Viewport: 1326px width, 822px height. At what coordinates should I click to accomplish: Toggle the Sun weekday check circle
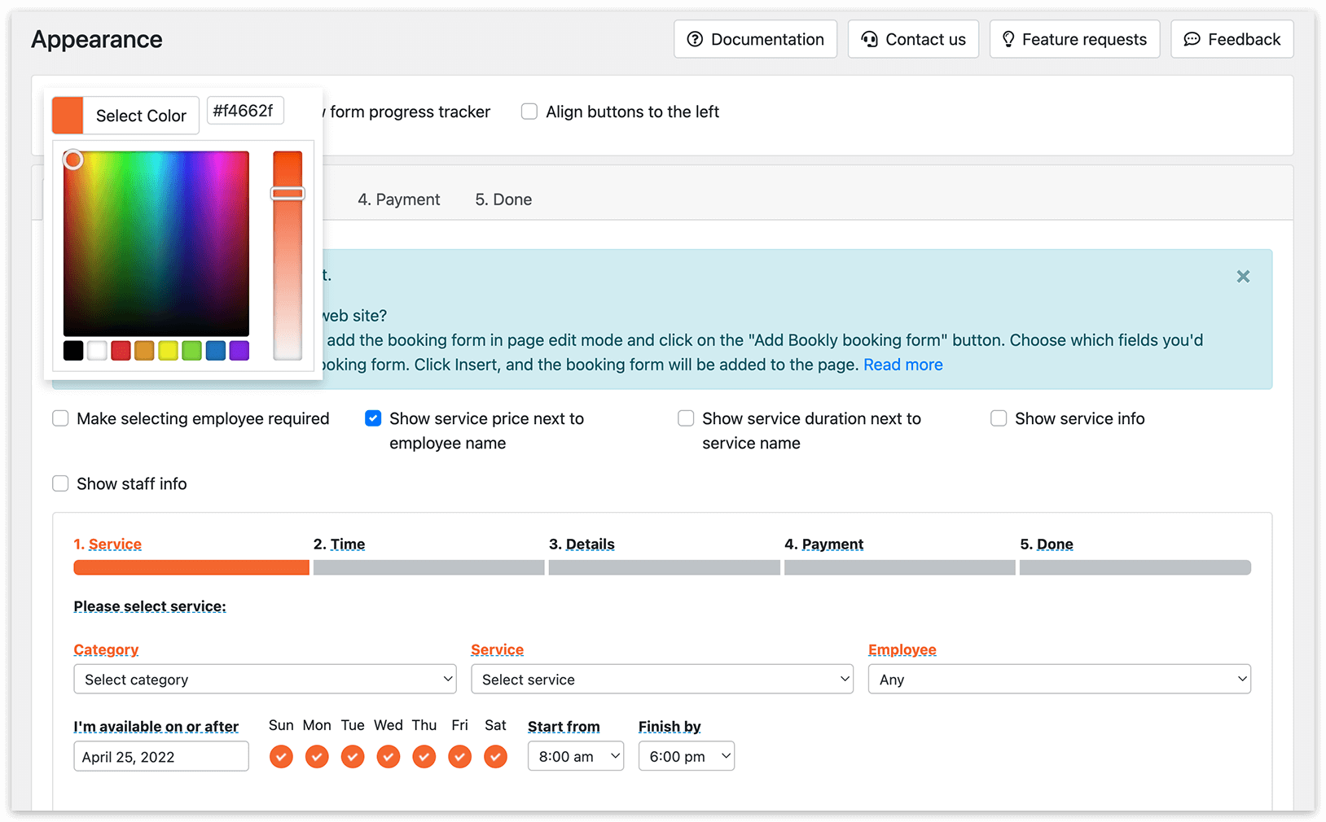pyautogui.click(x=281, y=757)
